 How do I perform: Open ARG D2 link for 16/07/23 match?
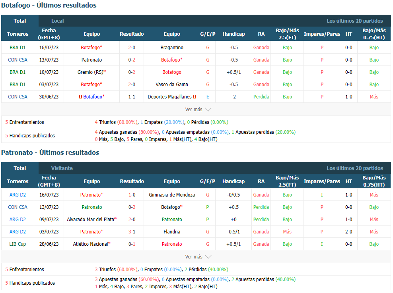(18, 195)
